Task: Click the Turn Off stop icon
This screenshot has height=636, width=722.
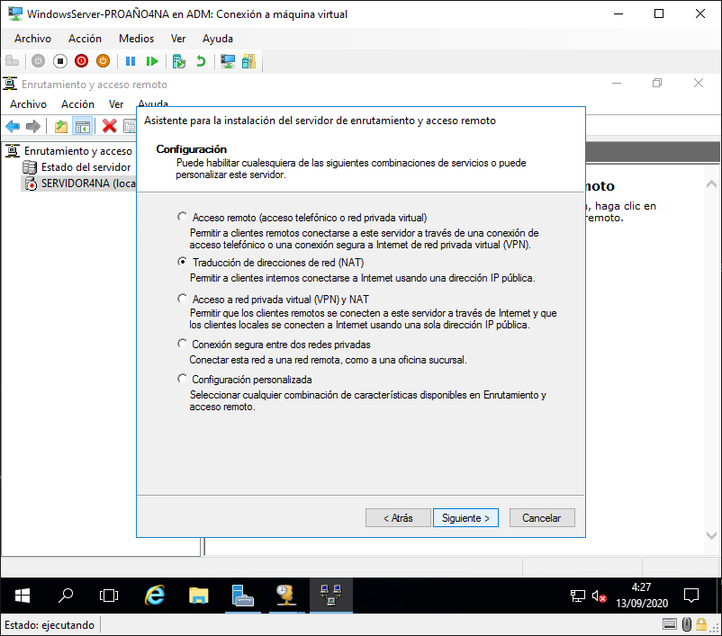Action: pyautogui.click(x=59, y=61)
